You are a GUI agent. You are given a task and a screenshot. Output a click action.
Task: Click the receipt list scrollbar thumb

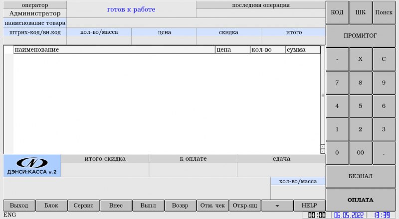tap(323, 95)
